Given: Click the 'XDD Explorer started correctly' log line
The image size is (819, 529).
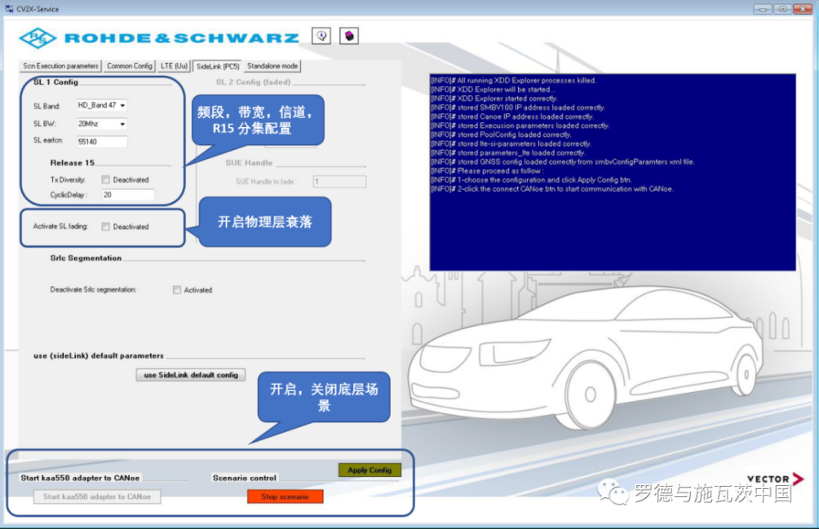Looking at the screenshot, I should click(494, 98).
